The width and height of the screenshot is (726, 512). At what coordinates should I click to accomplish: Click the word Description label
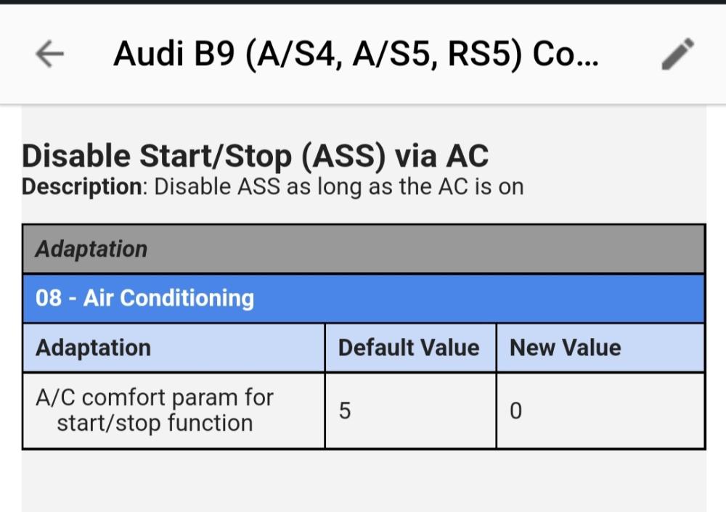[x=82, y=187]
